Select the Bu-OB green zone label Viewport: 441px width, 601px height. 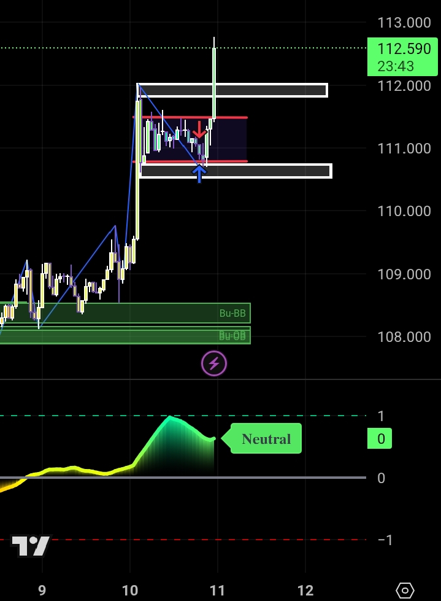(x=232, y=336)
